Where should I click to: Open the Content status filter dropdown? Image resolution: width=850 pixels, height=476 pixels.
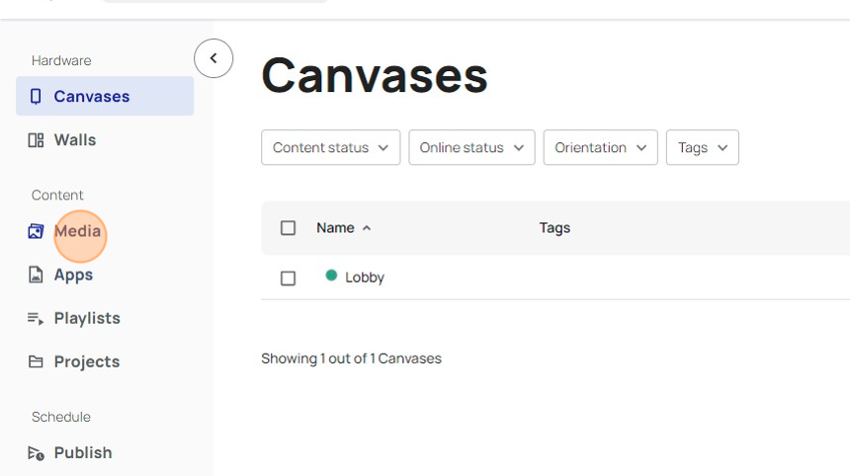click(331, 147)
